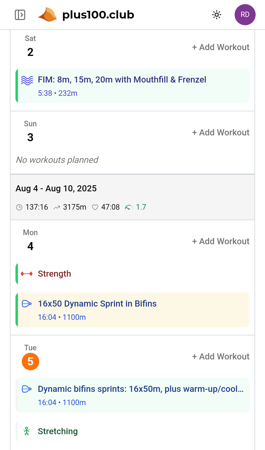Image resolution: width=265 pixels, height=450 pixels.
Task: Click the fin icon on 16x50 Dynamic Sprint
Action: (x=26, y=304)
